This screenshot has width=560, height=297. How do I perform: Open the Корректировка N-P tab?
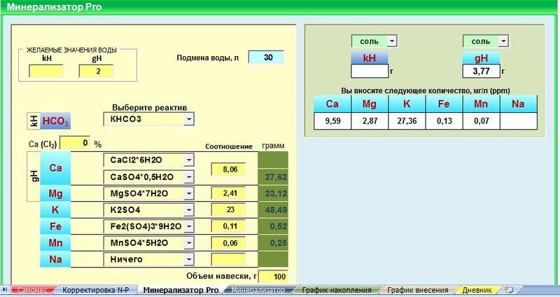click(94, 289)
